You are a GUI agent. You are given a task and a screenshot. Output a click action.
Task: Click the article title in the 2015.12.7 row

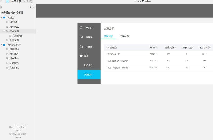118,61
